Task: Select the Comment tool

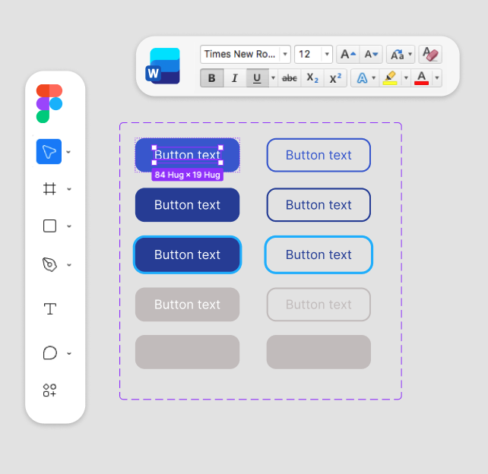Action: click(49, 353)
